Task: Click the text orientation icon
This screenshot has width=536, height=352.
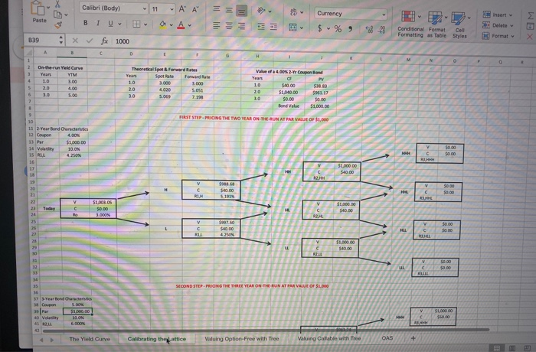Action: (x=261, y=11)
